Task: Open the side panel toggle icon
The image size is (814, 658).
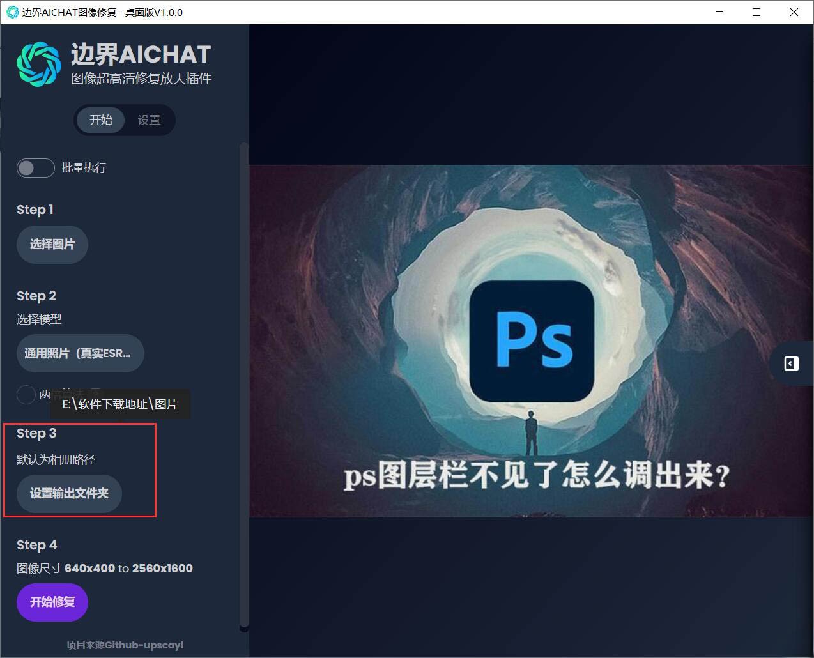Action: 791,363
